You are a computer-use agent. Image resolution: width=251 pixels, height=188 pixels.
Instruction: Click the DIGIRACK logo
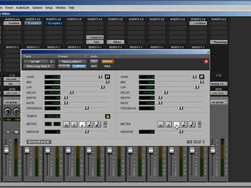(x=39, y=142)
